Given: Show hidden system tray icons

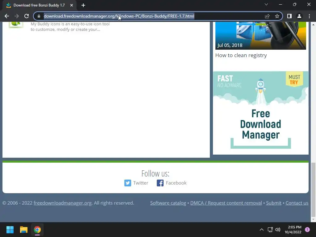Looking at the screenshot, I should 262,230.
